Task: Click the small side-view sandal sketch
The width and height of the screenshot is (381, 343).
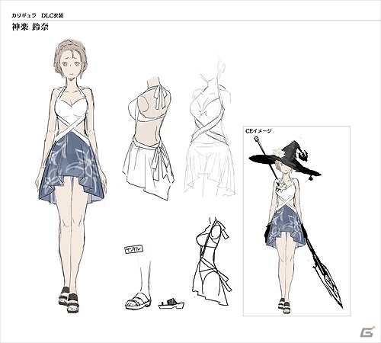Action: point(171,304)
